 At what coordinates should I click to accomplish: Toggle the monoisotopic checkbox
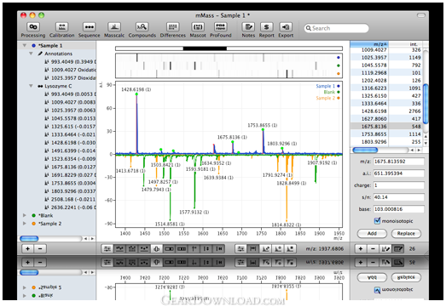(x=377, y=220)
